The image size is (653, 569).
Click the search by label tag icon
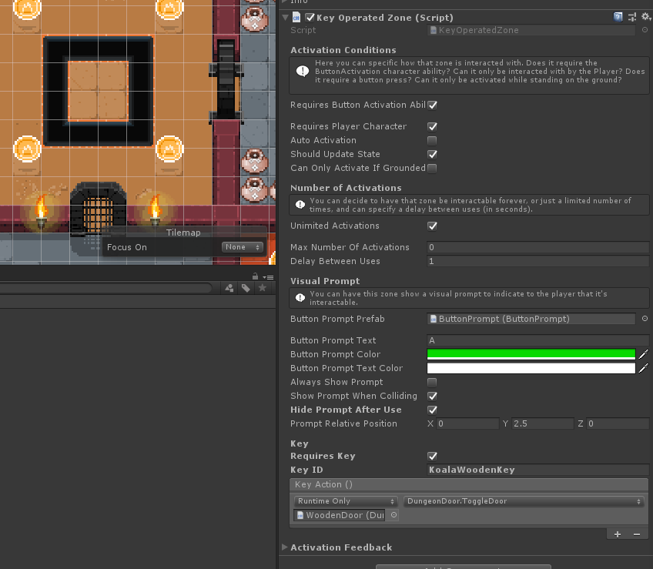pyautogui.click(x=246, y=288)
